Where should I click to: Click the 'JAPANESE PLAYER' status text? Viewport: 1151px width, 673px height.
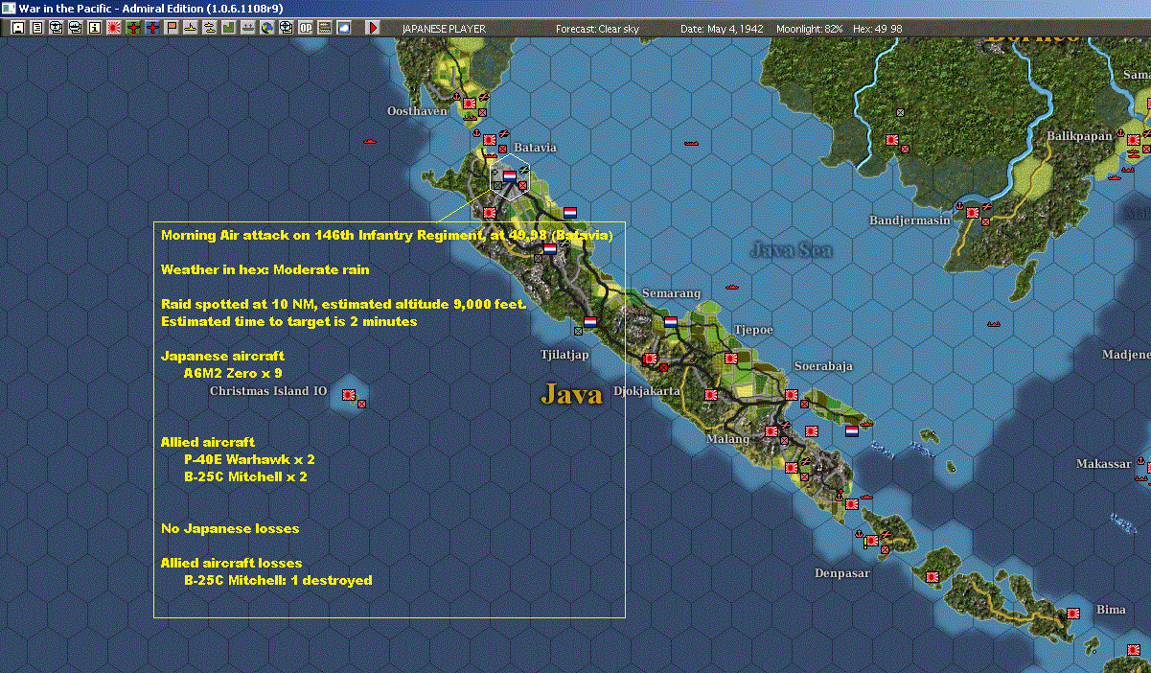point(444,29)
